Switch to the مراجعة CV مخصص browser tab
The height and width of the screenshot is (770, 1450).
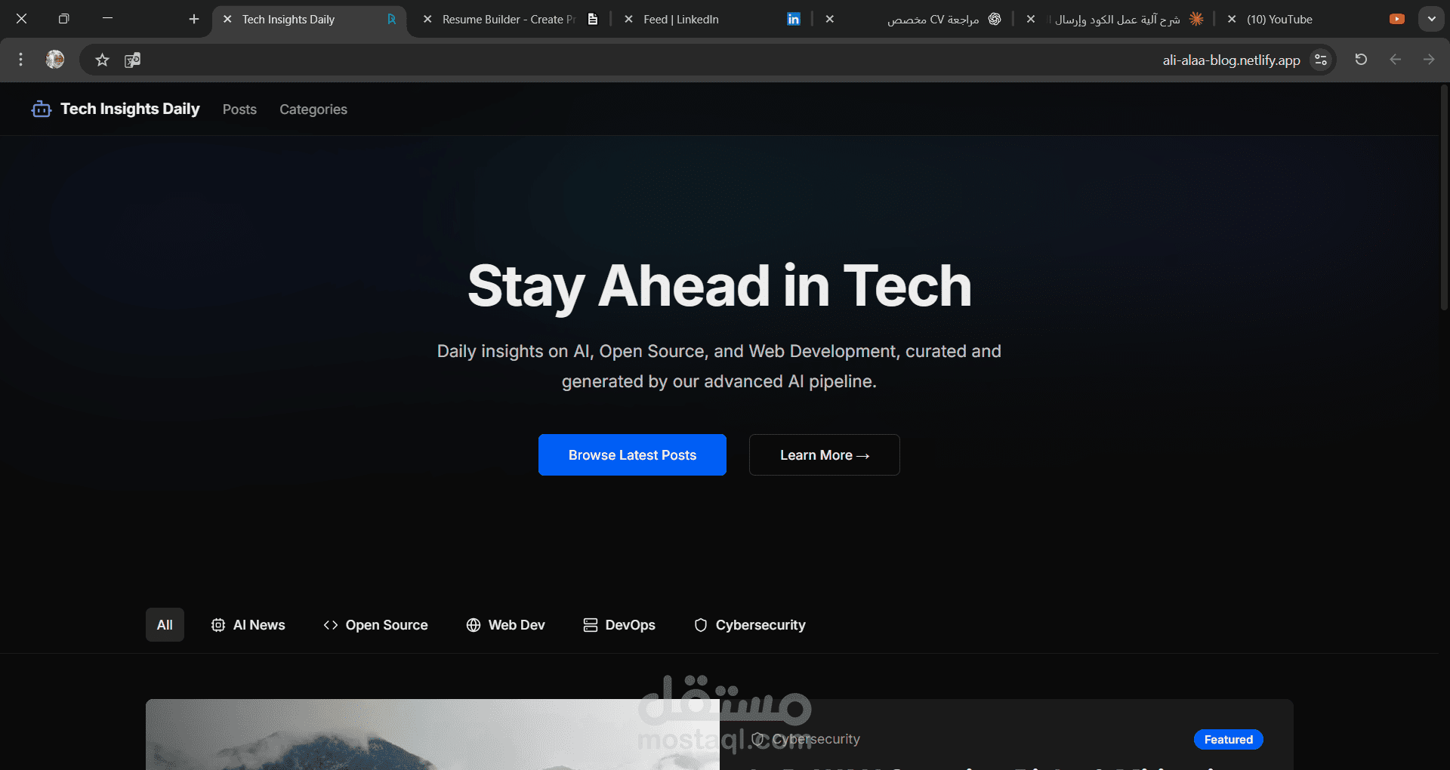[912, 20]
